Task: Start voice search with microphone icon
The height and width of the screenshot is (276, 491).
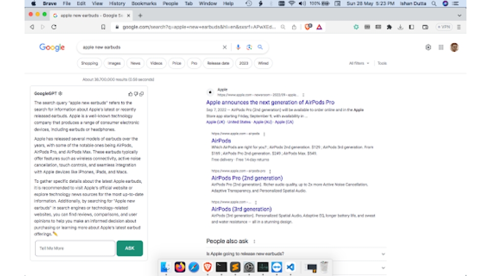Action: coord(238,47)
